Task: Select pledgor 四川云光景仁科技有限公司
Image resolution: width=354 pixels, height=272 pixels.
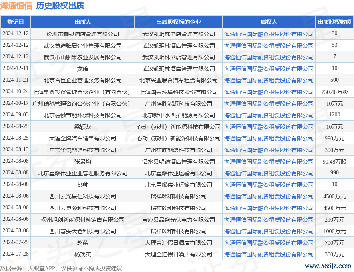Action: coord(83,196)
